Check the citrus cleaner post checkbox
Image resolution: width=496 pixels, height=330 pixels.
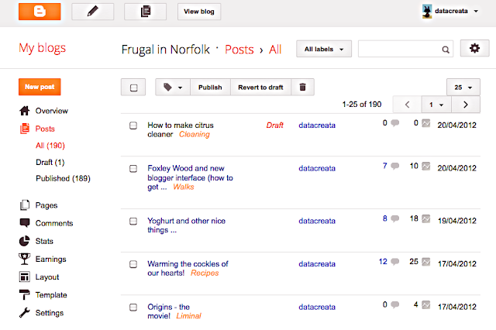click(x=133, y=125)
